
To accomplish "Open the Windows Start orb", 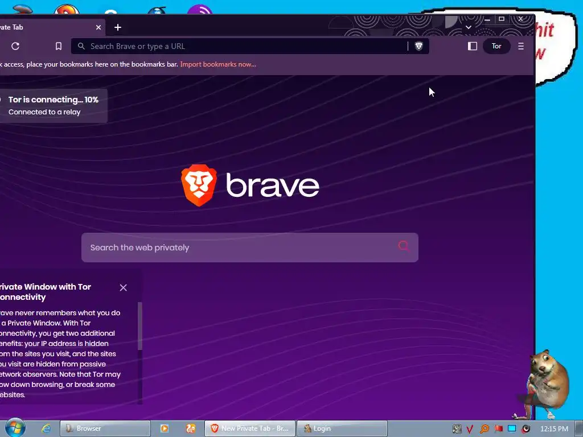I will click(x=15, y=427).
